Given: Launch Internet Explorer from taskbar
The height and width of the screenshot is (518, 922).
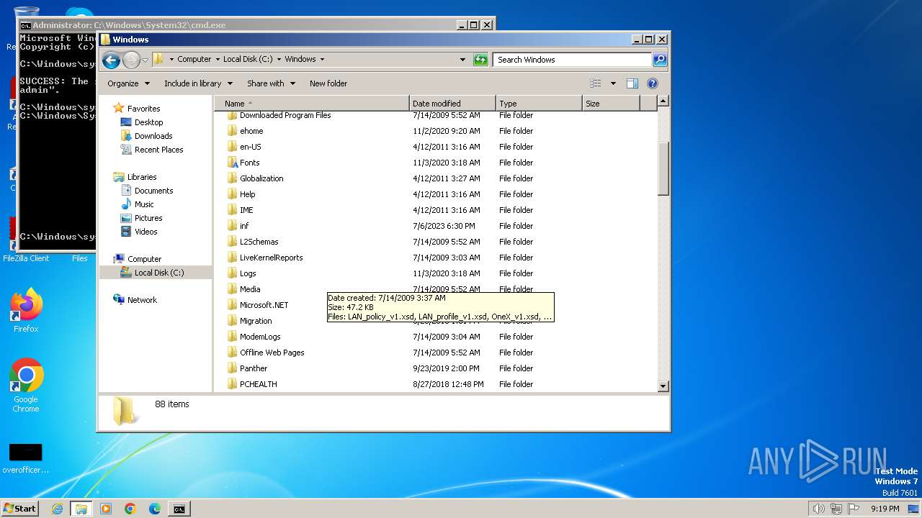Looking at the screenshot, I should [58, 509].
